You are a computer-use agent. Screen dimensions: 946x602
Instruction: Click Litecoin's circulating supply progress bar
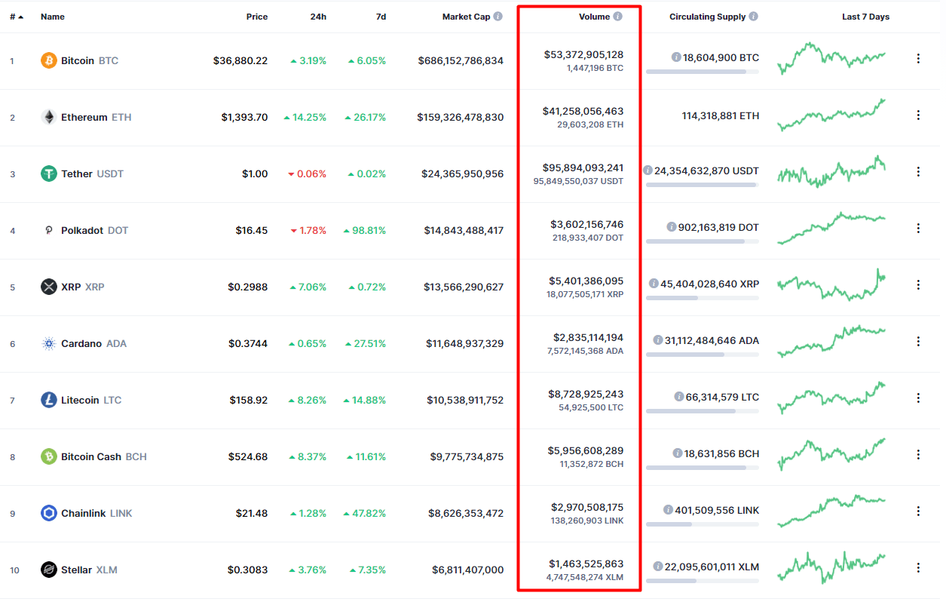click(701, 411)
